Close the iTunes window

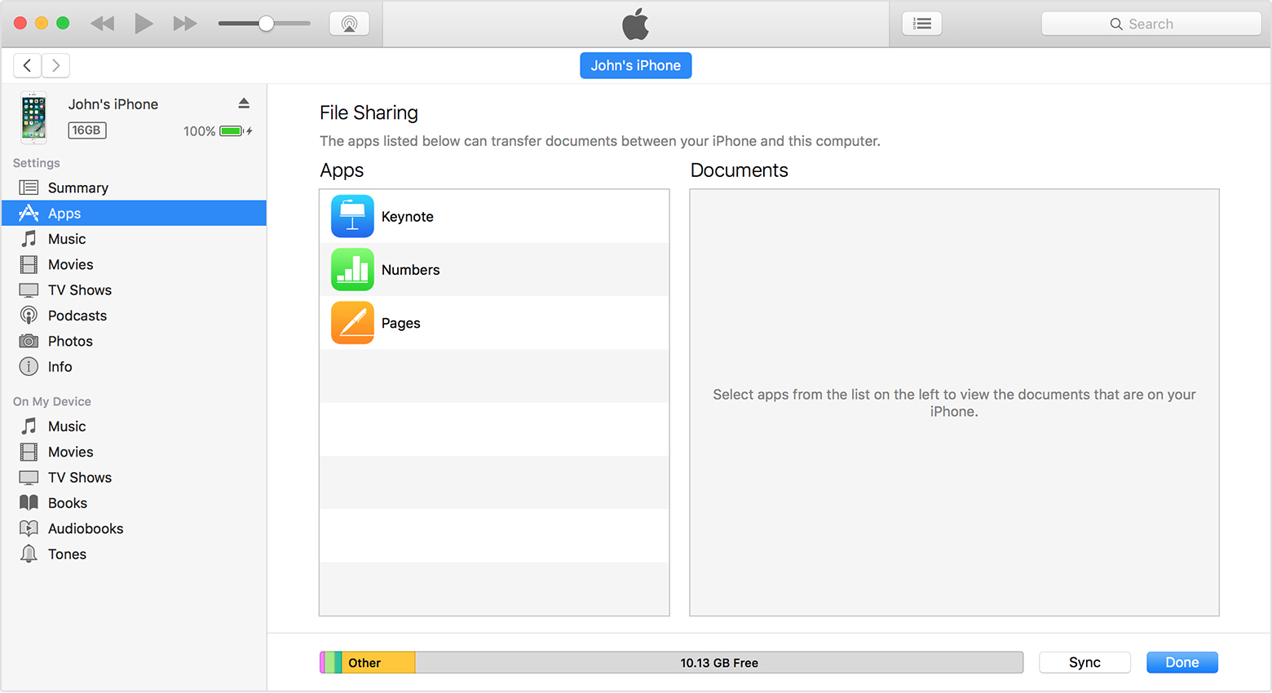[x=20, y=23]
